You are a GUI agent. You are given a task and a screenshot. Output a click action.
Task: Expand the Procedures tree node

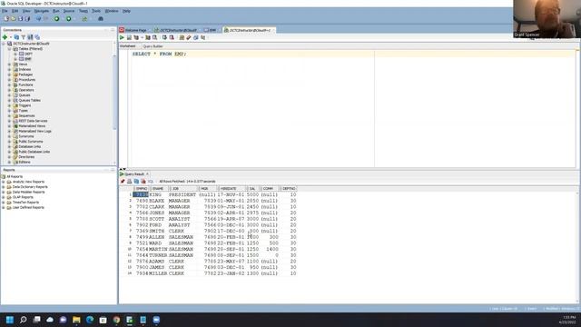pyautogui.click(x=9, y=80)
